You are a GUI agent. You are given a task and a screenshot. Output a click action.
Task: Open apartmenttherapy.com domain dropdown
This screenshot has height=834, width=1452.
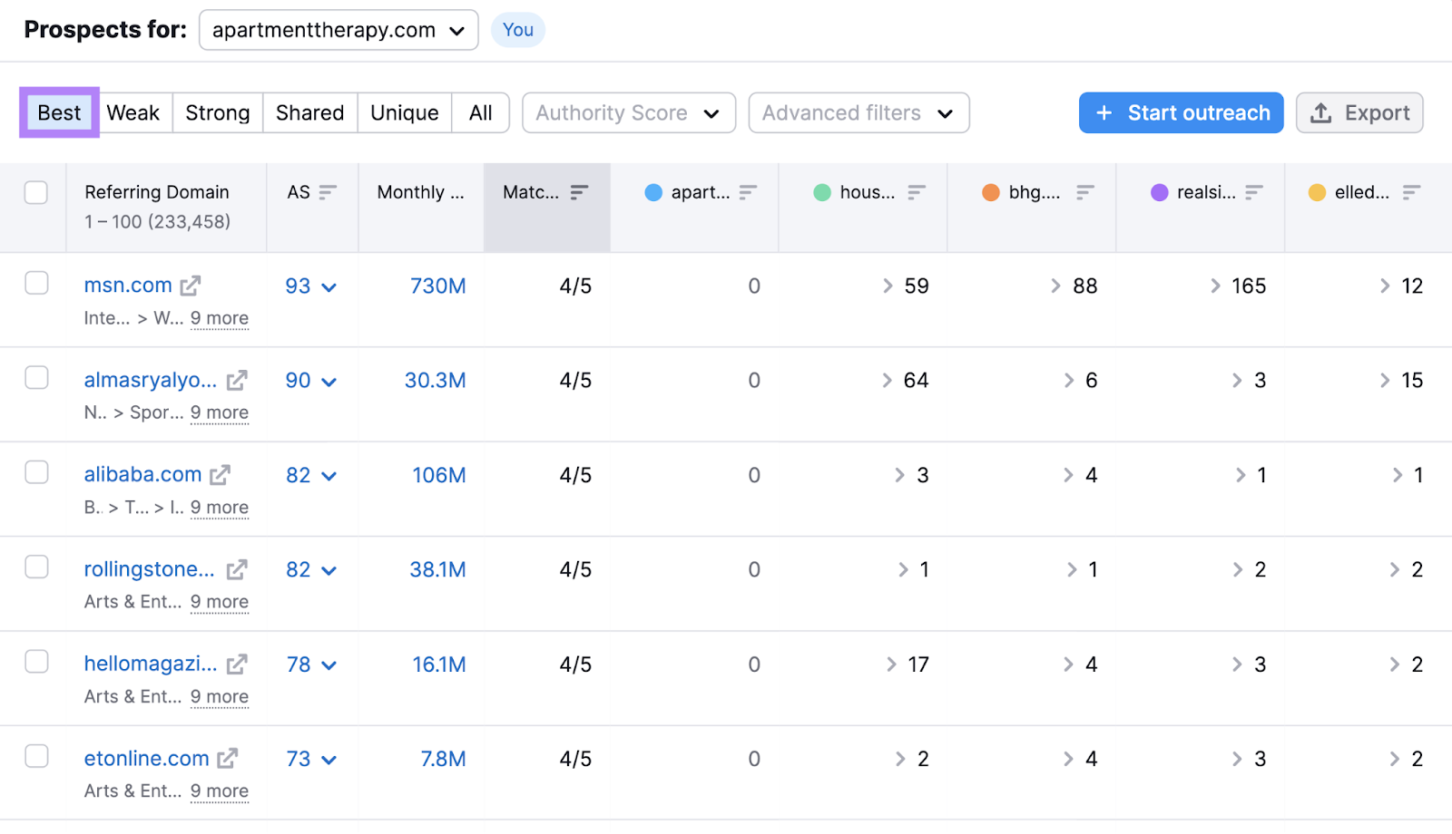[338, 30]
